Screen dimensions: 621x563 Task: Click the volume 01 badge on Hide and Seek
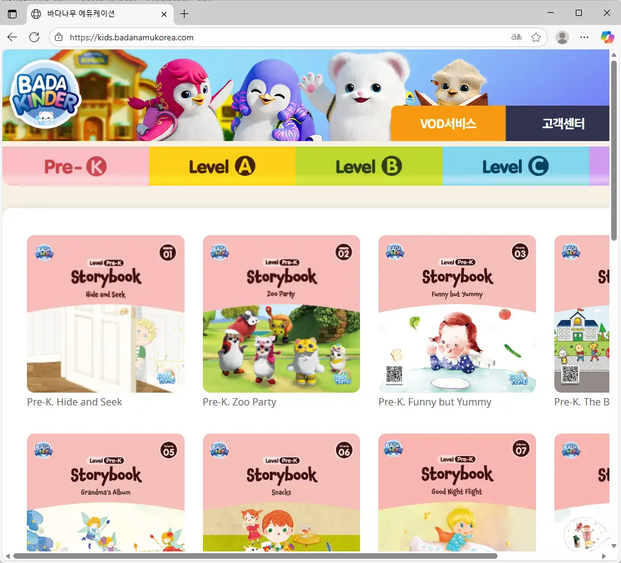168,253
